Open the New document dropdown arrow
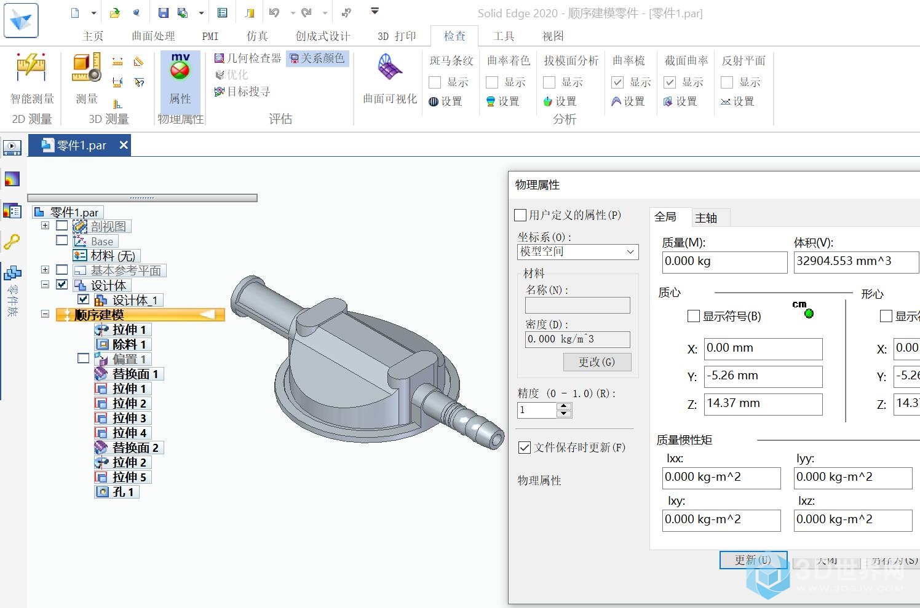 click(93, 13)
